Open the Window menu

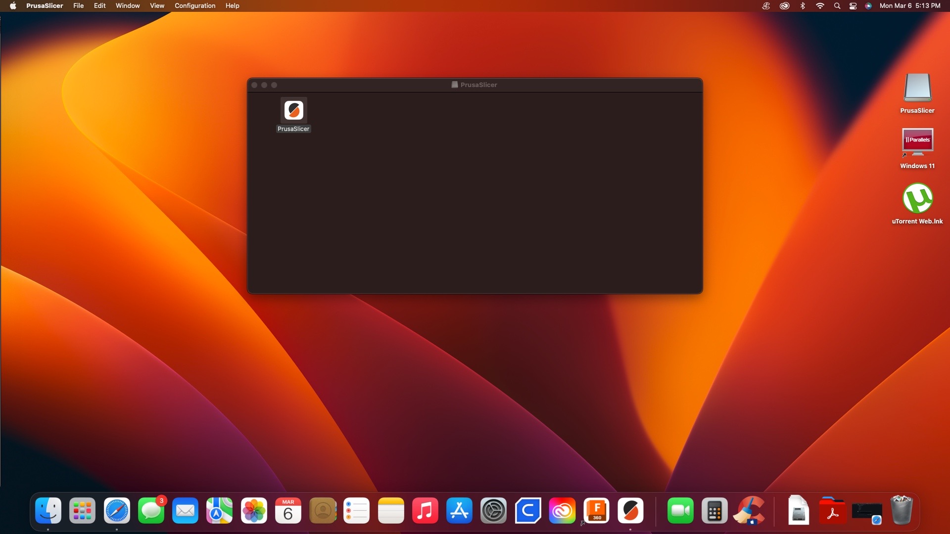click(128, 5)
